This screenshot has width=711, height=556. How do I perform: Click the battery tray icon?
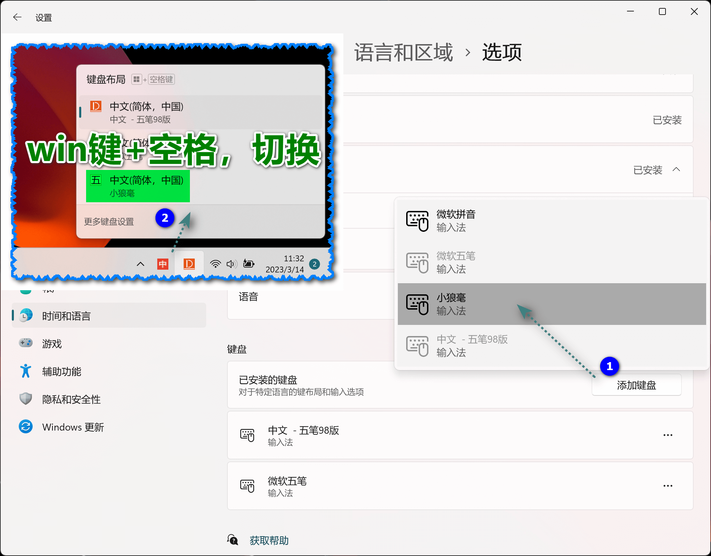[249, 264]
